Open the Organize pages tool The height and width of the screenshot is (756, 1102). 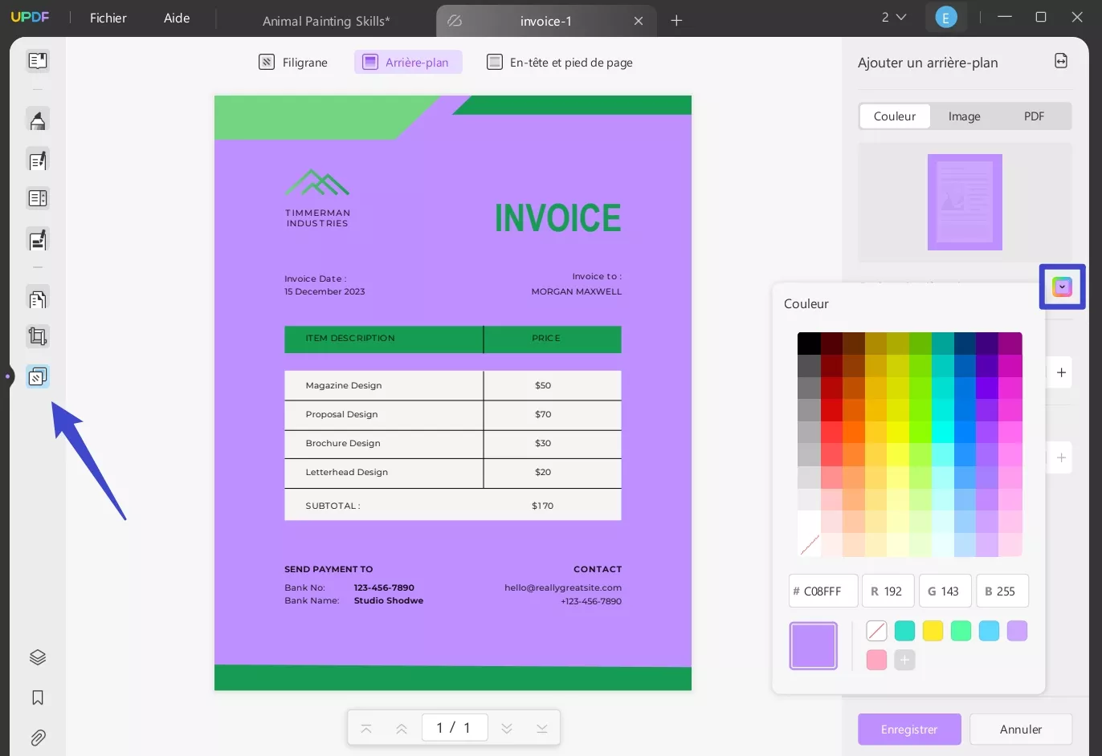point(38,298)
